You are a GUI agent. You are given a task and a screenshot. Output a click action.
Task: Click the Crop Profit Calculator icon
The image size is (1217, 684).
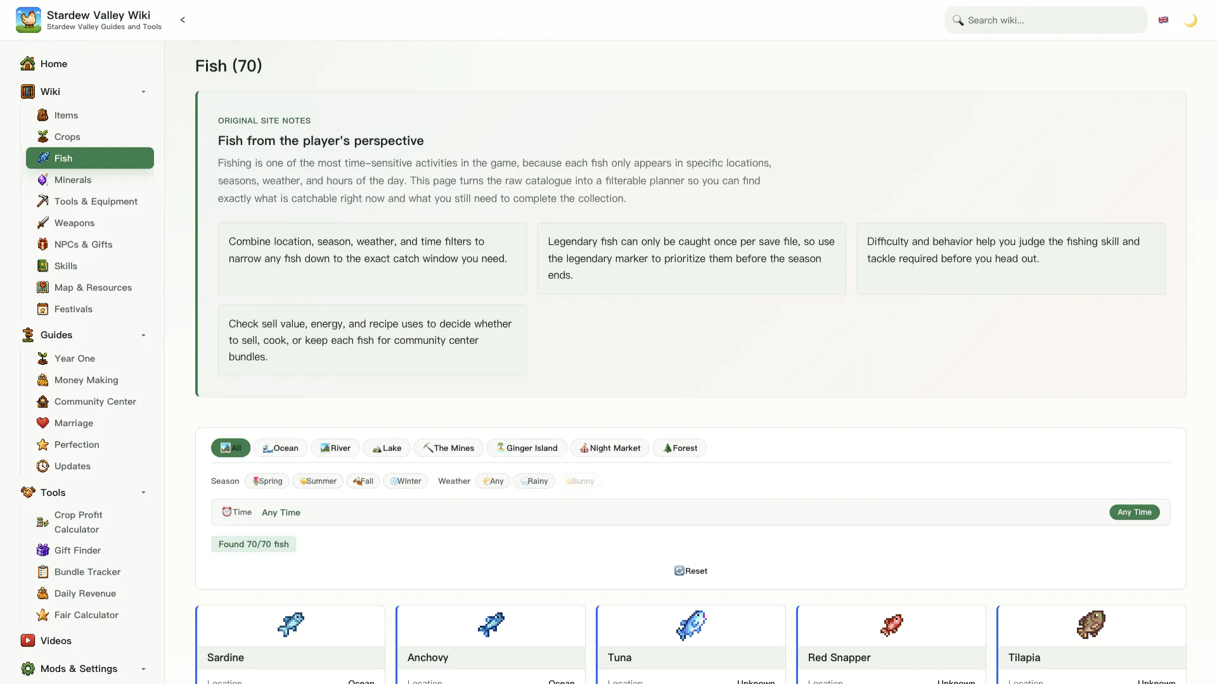point(42,522)
